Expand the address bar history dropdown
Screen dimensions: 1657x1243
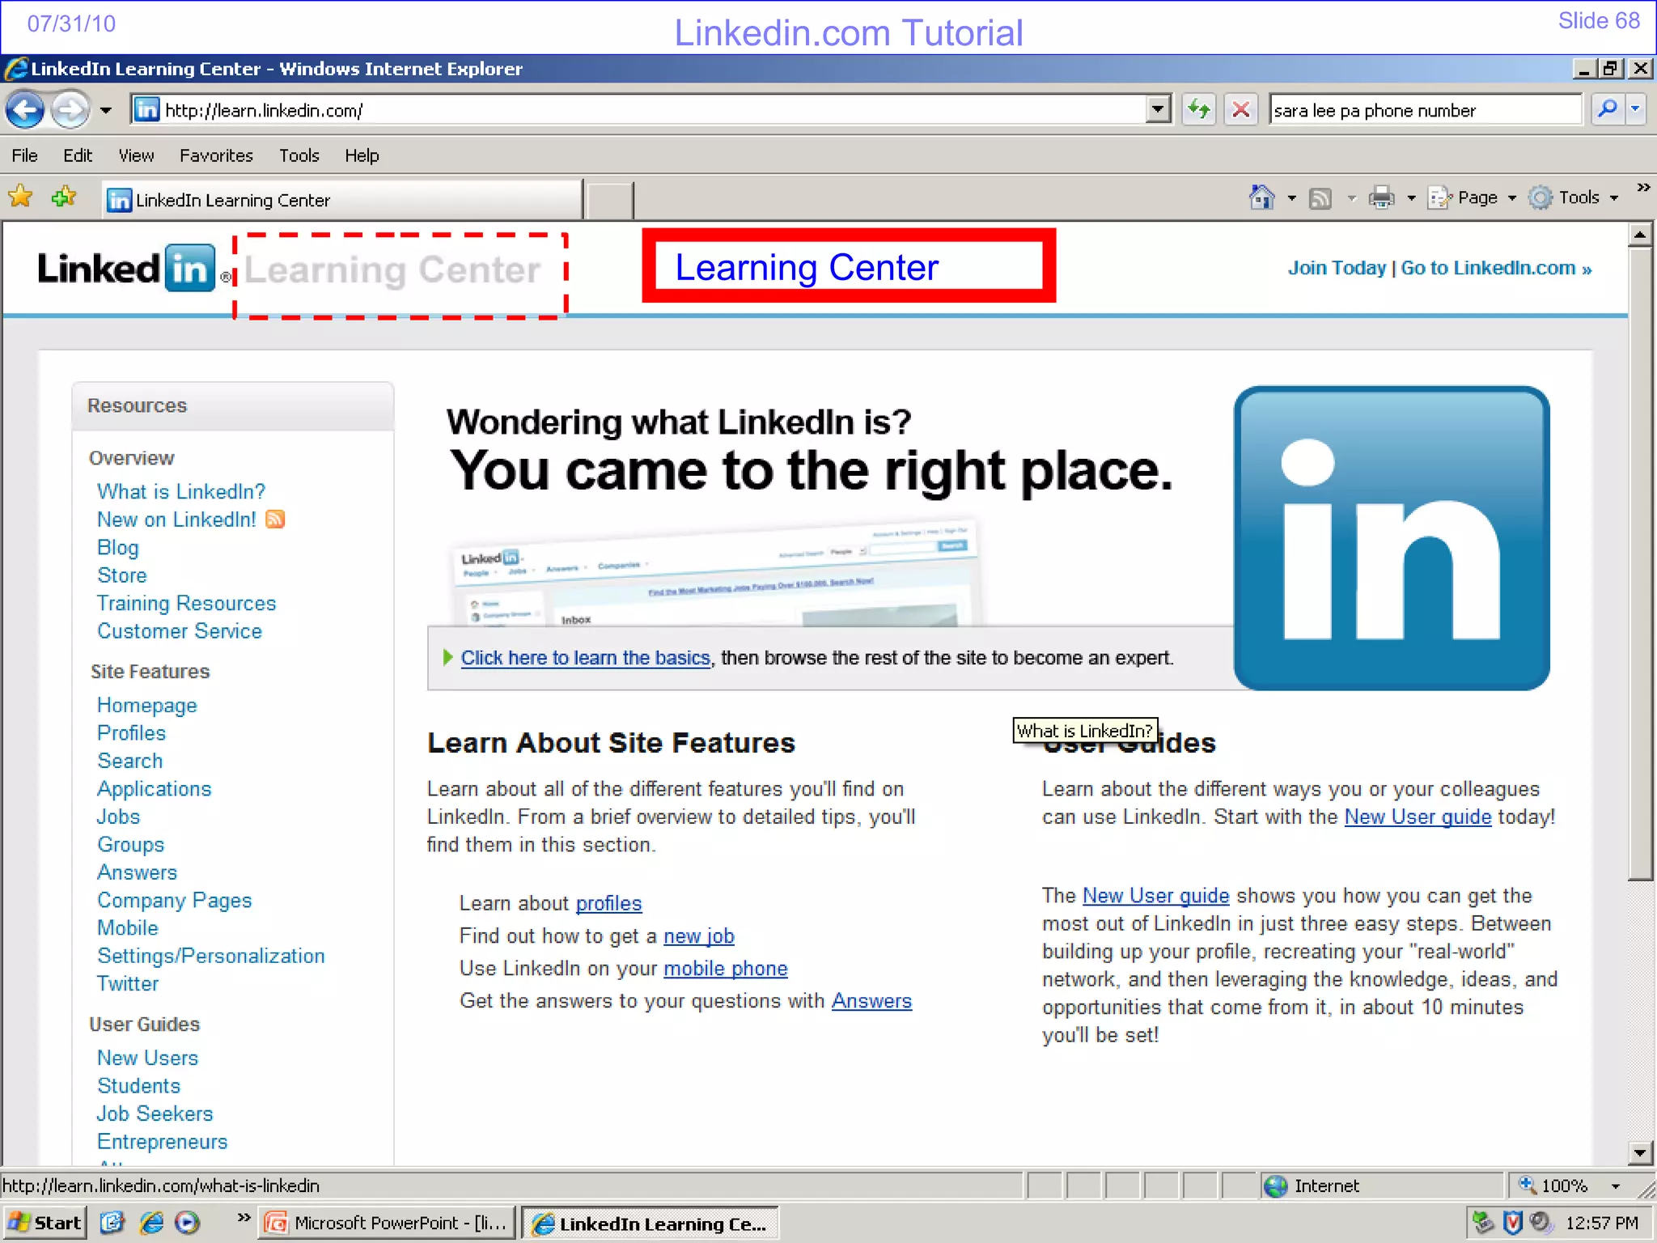pos(1159,109)
